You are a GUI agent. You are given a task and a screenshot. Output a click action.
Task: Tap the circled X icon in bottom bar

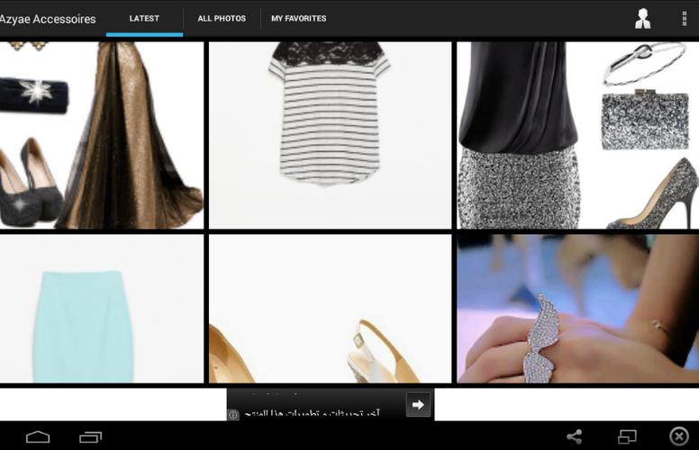[x=678, y=436]
